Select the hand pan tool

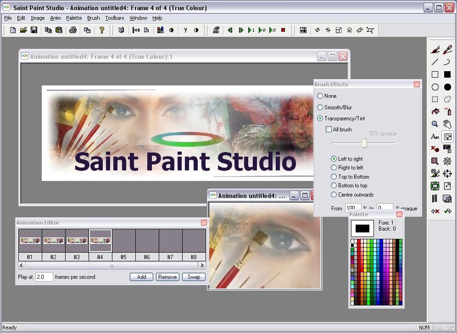(447, 124)
